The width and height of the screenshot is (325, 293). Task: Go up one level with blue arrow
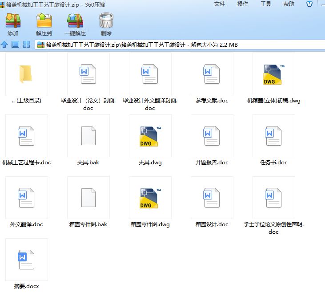(x=4, y=45)
